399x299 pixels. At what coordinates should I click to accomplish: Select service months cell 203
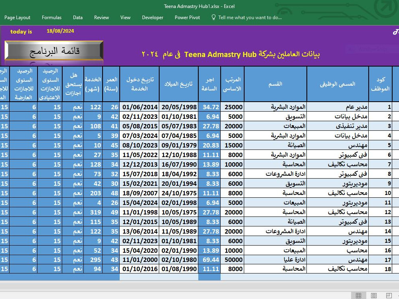(93, 193)
